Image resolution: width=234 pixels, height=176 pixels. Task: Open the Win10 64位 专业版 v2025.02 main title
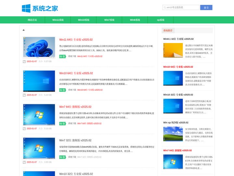(x=76, y=73)
